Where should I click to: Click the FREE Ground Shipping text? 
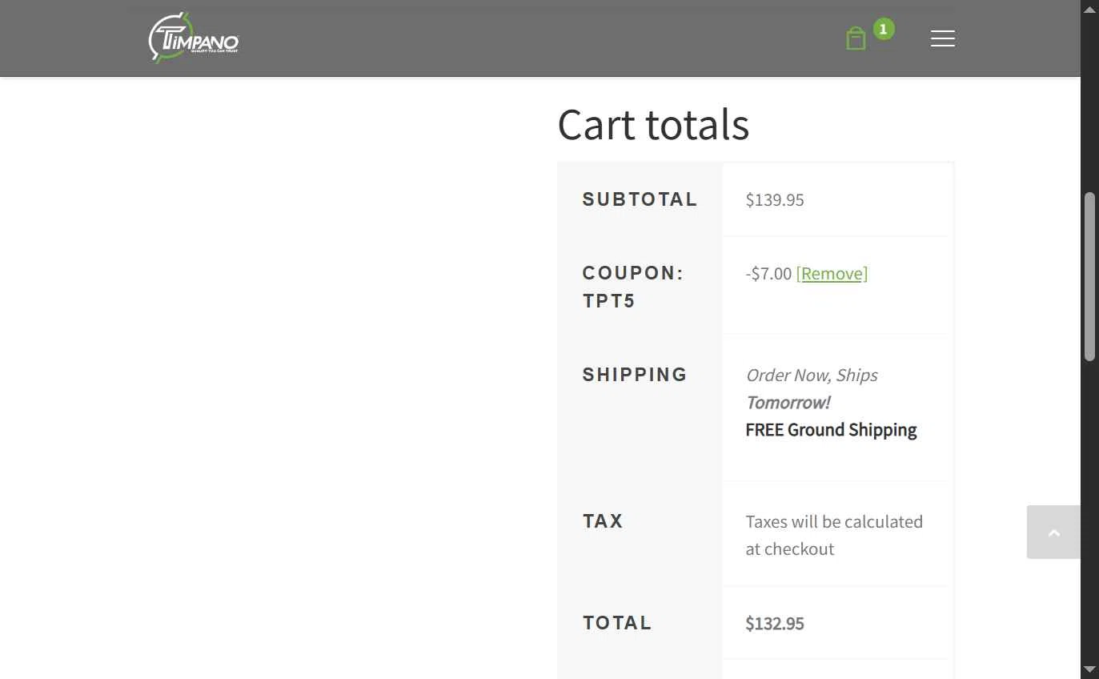[831, 430]
